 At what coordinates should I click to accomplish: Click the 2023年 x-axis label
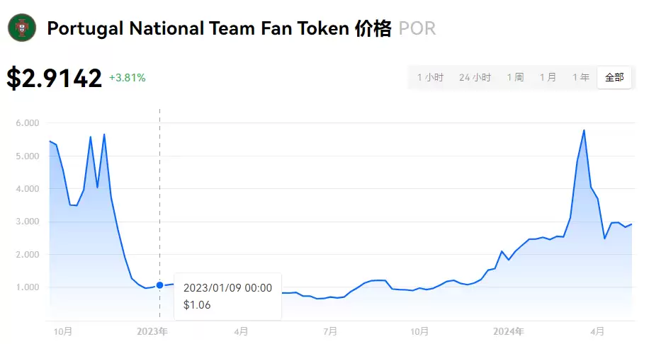point(152,331)
